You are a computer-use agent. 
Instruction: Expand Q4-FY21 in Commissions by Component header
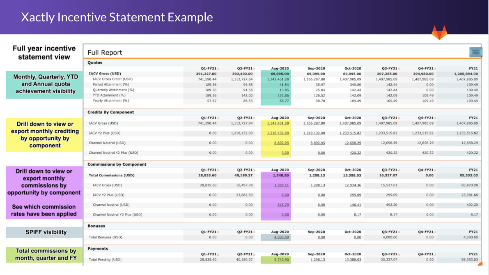coord(434,170)
